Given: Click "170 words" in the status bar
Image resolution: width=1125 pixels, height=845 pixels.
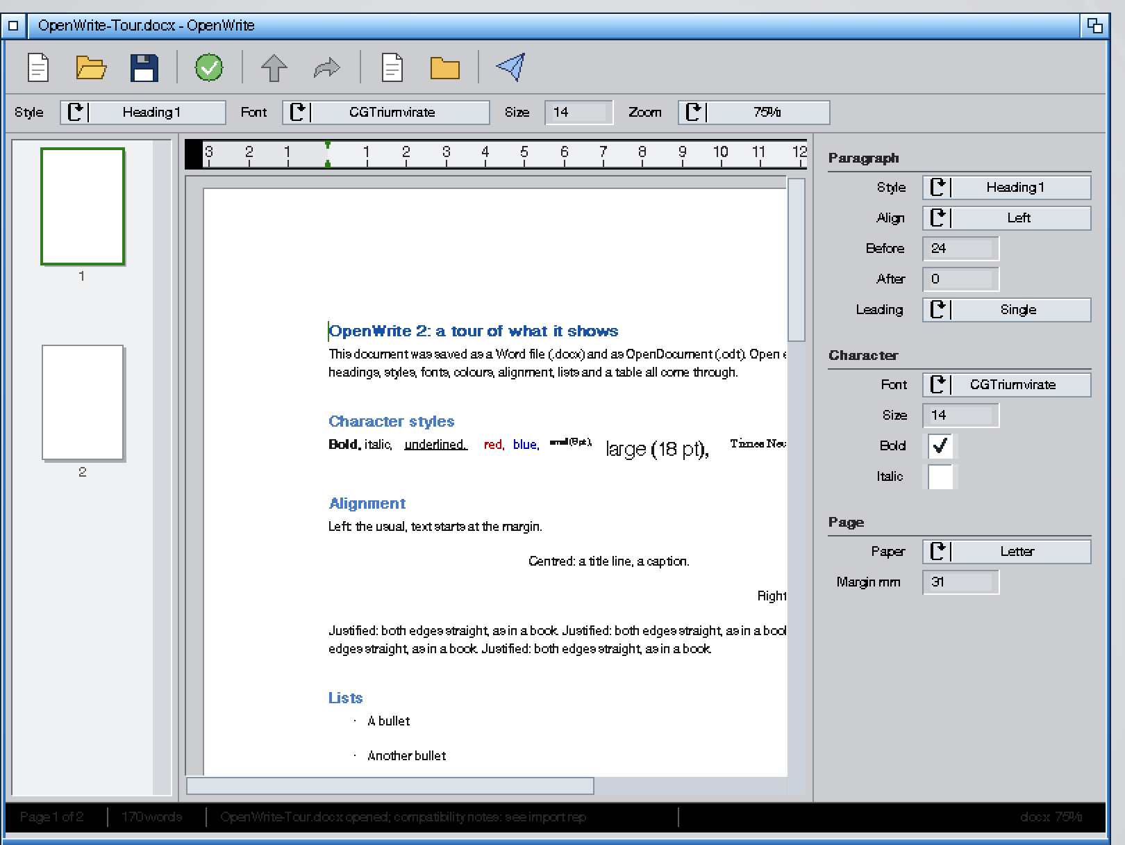Looking at the screenshot, I should point(152,817).
